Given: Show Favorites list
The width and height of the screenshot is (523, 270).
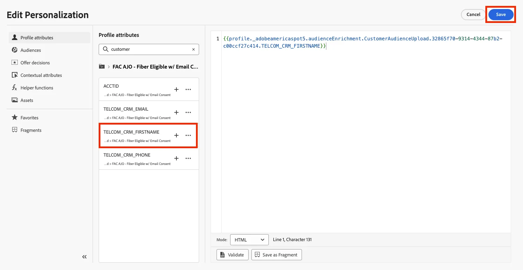Looking at the screenshot, I should pos(50,118).
